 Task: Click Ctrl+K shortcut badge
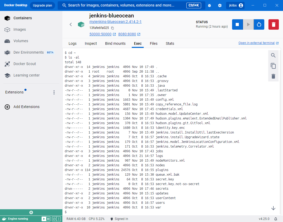(x=194, y=5)
